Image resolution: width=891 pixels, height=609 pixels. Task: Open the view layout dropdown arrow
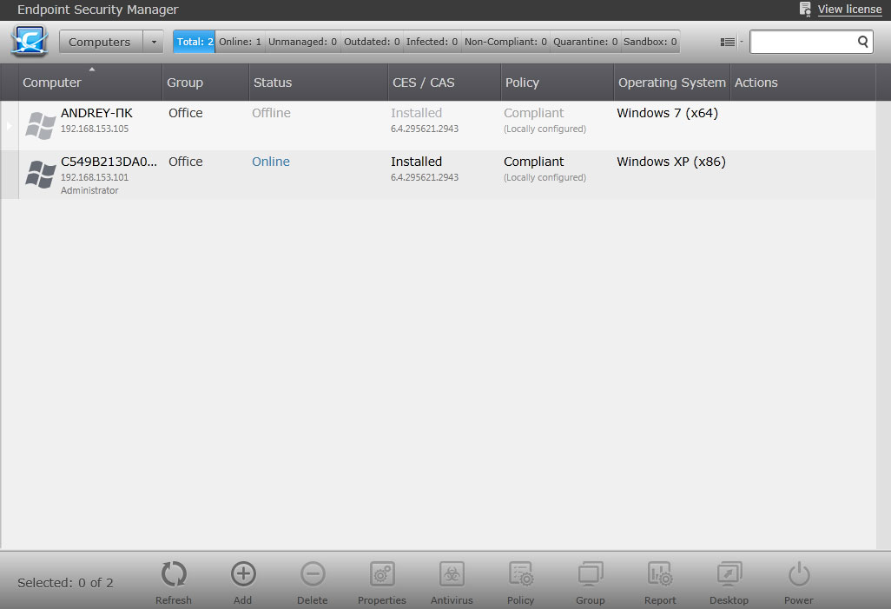point(742,42)
